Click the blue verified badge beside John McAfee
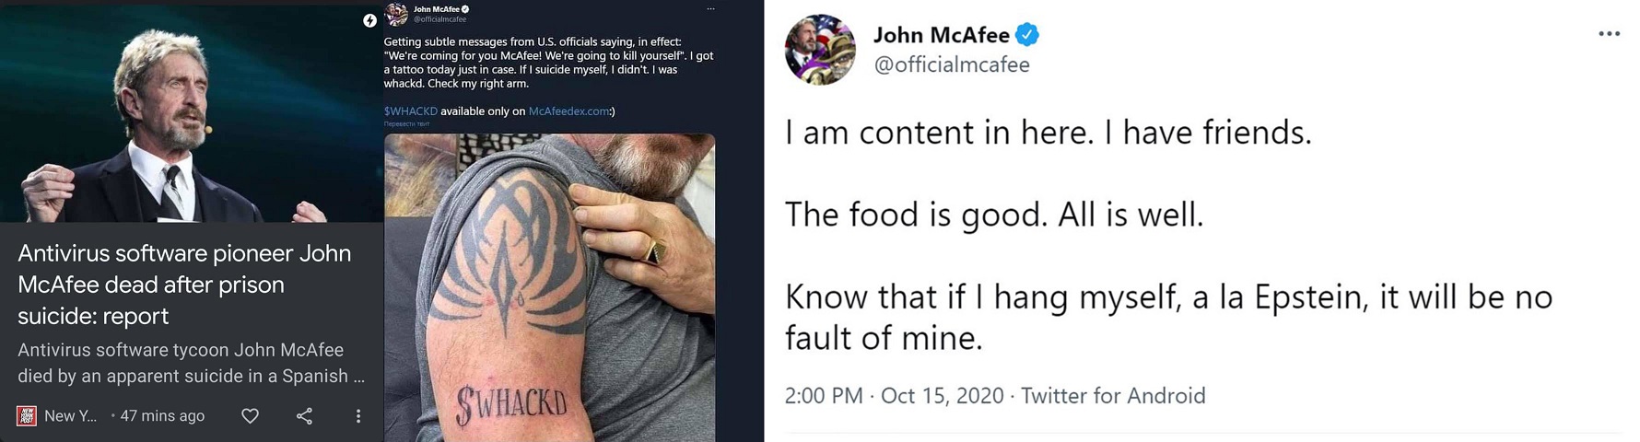 1027,35
